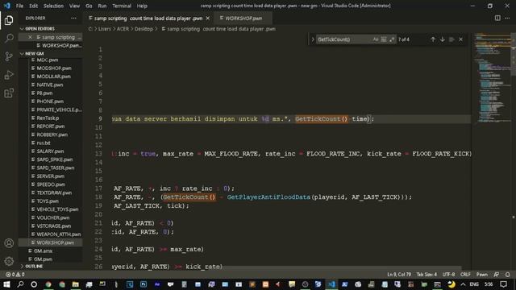Toggle find in selection
This screenshot has width=516, height=290.
point(451,39)
